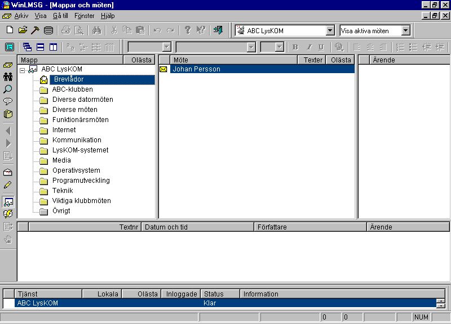Select the ABC-klubben folder
The width and height of the screenshot is (451, 324).
73,89
